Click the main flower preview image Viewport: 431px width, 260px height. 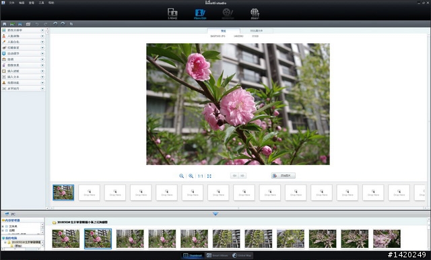[238, 104]
